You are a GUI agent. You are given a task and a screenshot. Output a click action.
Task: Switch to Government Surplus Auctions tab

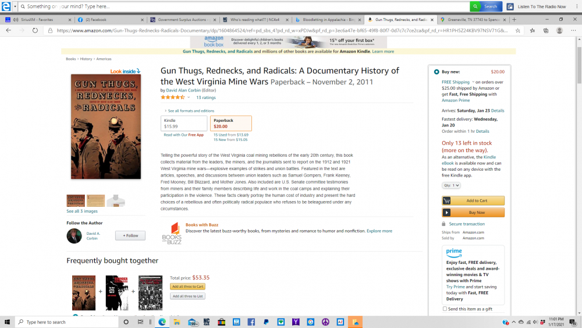tap(183, 20)
